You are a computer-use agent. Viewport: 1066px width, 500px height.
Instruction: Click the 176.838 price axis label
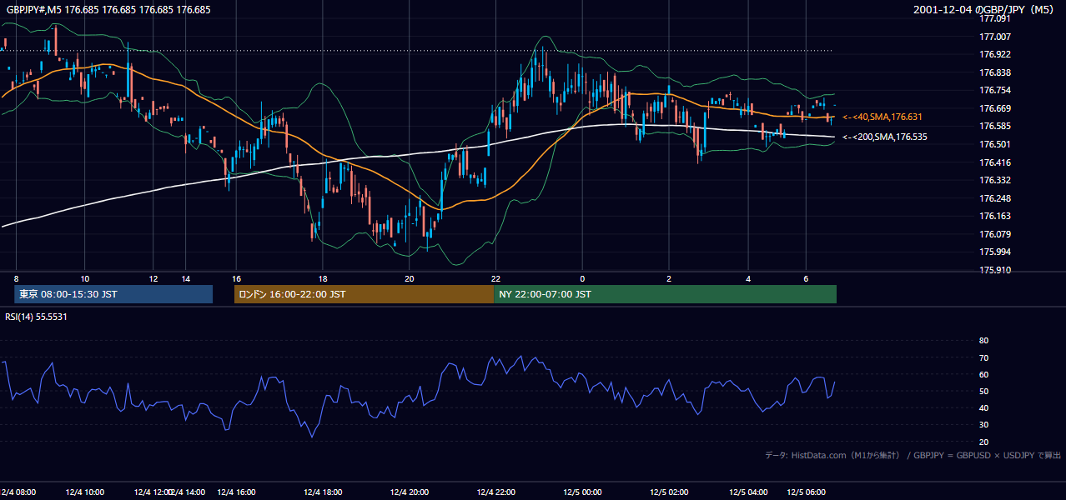click(x=994, y=72)
